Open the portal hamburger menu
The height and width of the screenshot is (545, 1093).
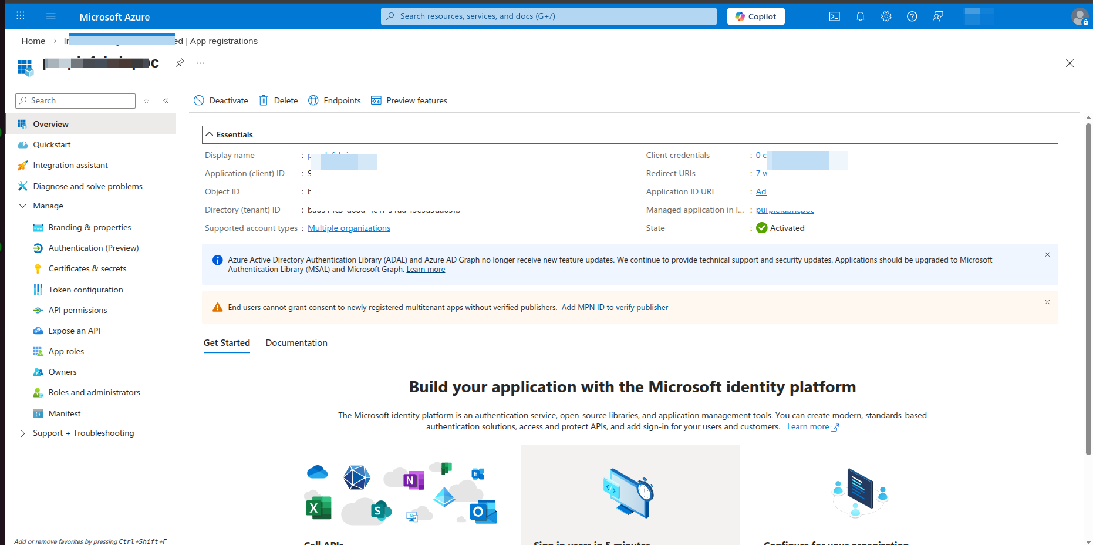[x=51, y=16]
